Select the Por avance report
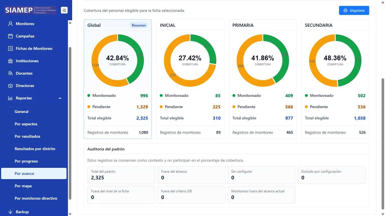This screenshot has width=385, height=216. pyautogui.click(x=34, y=173)
